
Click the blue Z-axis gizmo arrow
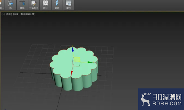click(x=73, y=50)
